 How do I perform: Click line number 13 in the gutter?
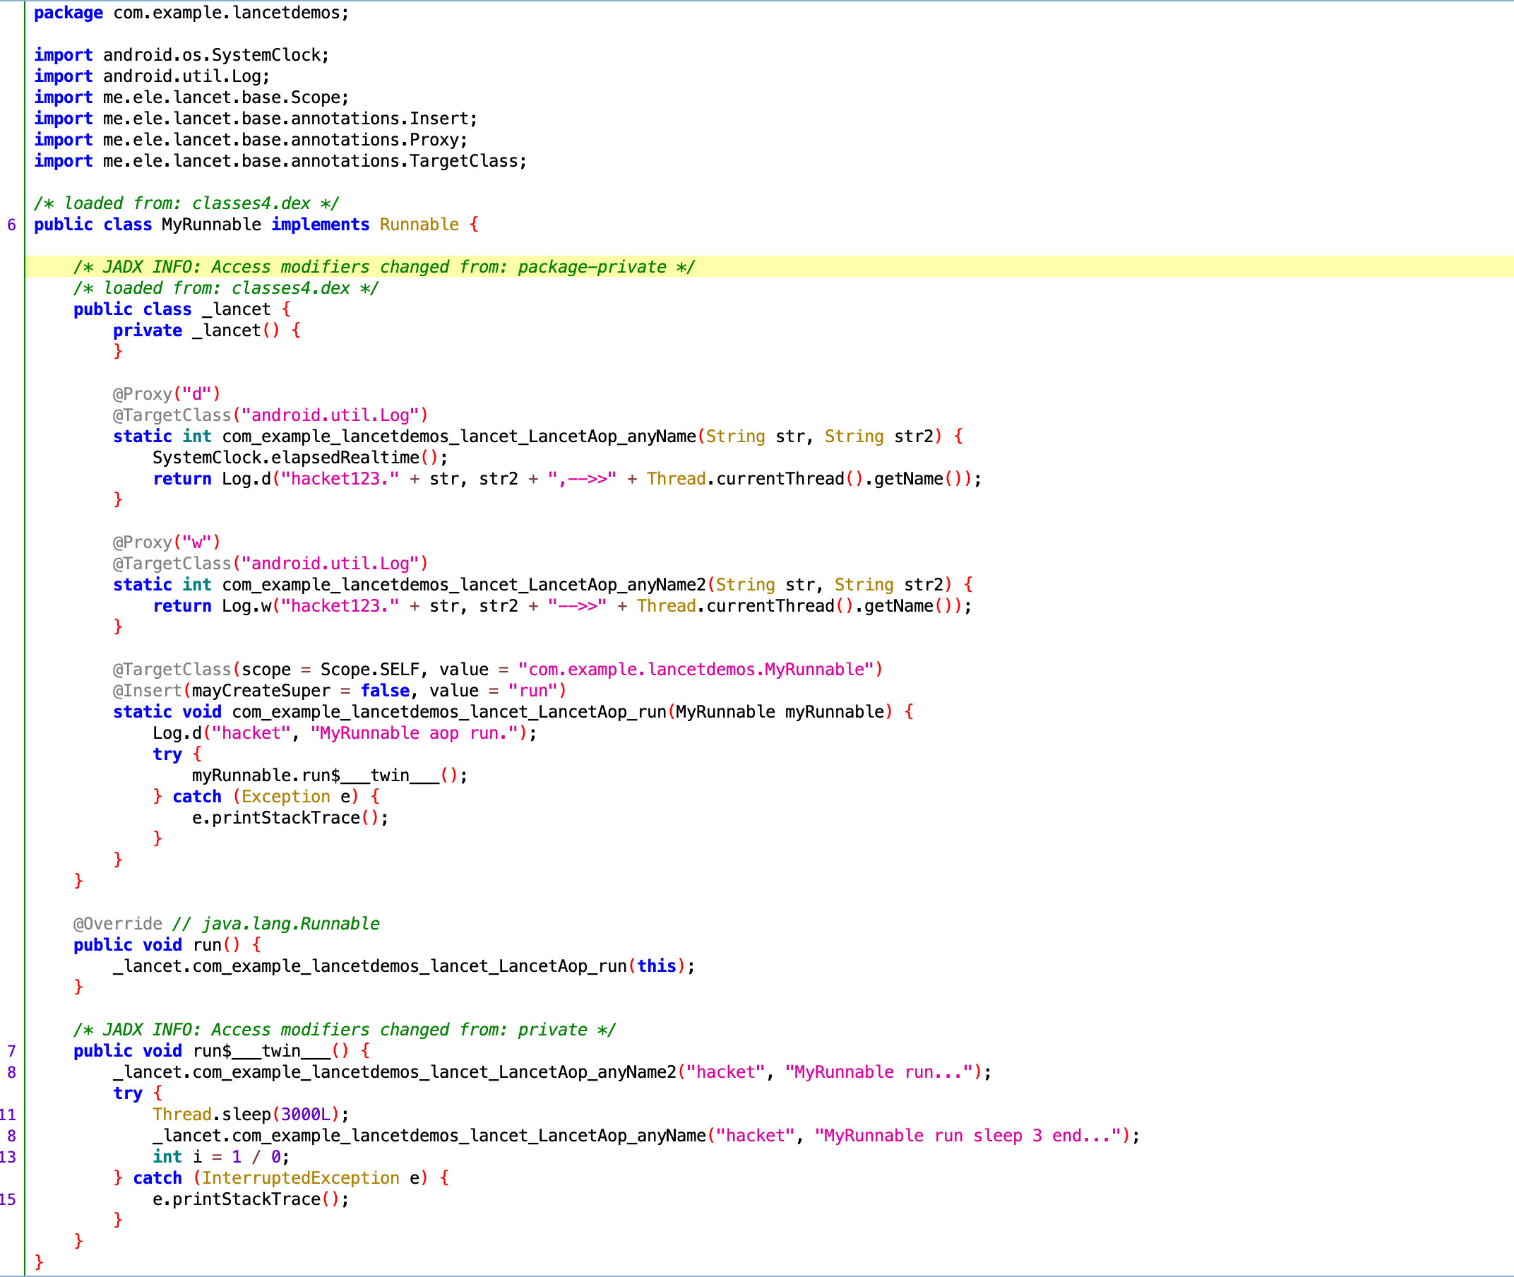pyautogui.click(x=8, y=1157)
